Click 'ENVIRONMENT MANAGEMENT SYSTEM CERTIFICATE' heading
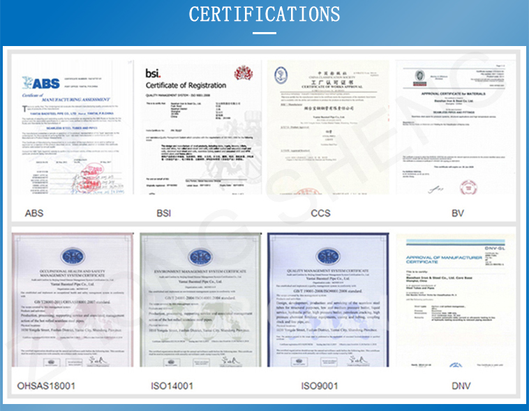 tap(200, 271)
